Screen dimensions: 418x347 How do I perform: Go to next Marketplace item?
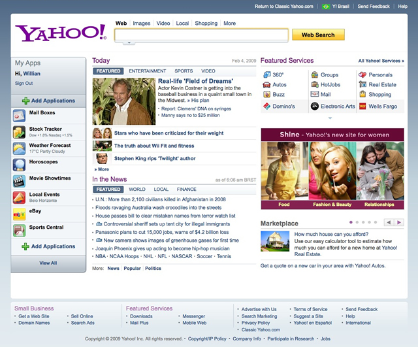click(399, 222)
